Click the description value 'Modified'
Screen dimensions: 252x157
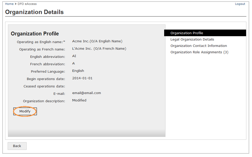click(79, 100)
